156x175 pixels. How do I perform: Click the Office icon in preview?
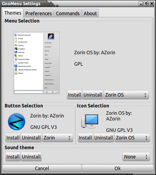click(16, 56)
